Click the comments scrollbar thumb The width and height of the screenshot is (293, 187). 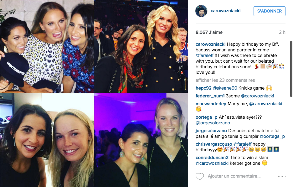(x=291, y=69)
